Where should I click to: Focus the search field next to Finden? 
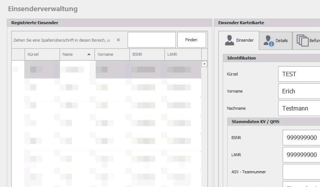(152, 40)
